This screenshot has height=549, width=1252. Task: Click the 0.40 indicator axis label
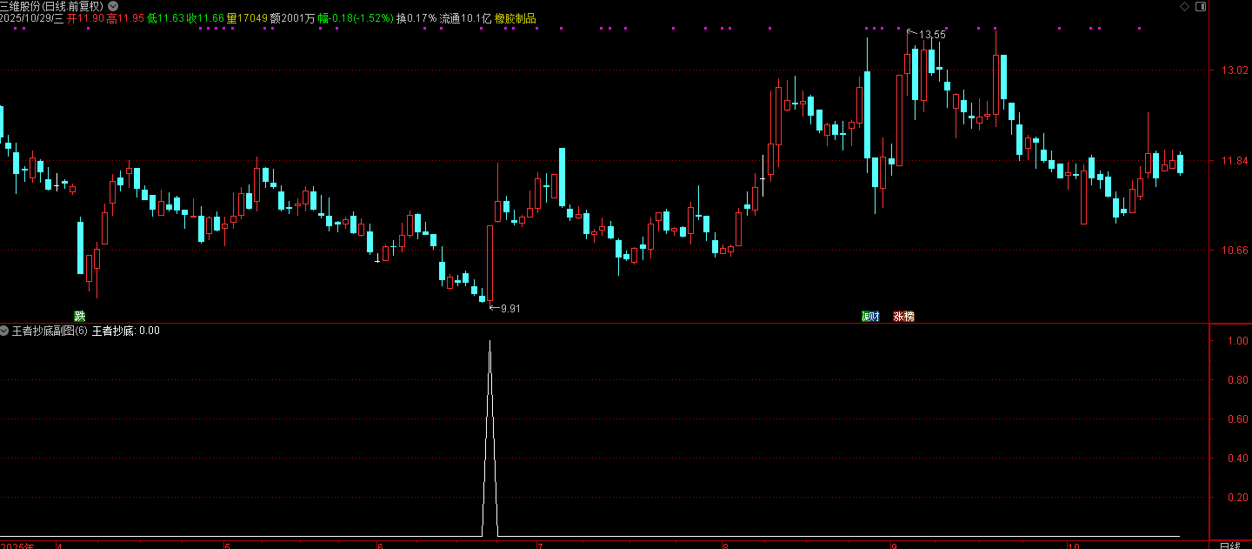point(1238,459)
